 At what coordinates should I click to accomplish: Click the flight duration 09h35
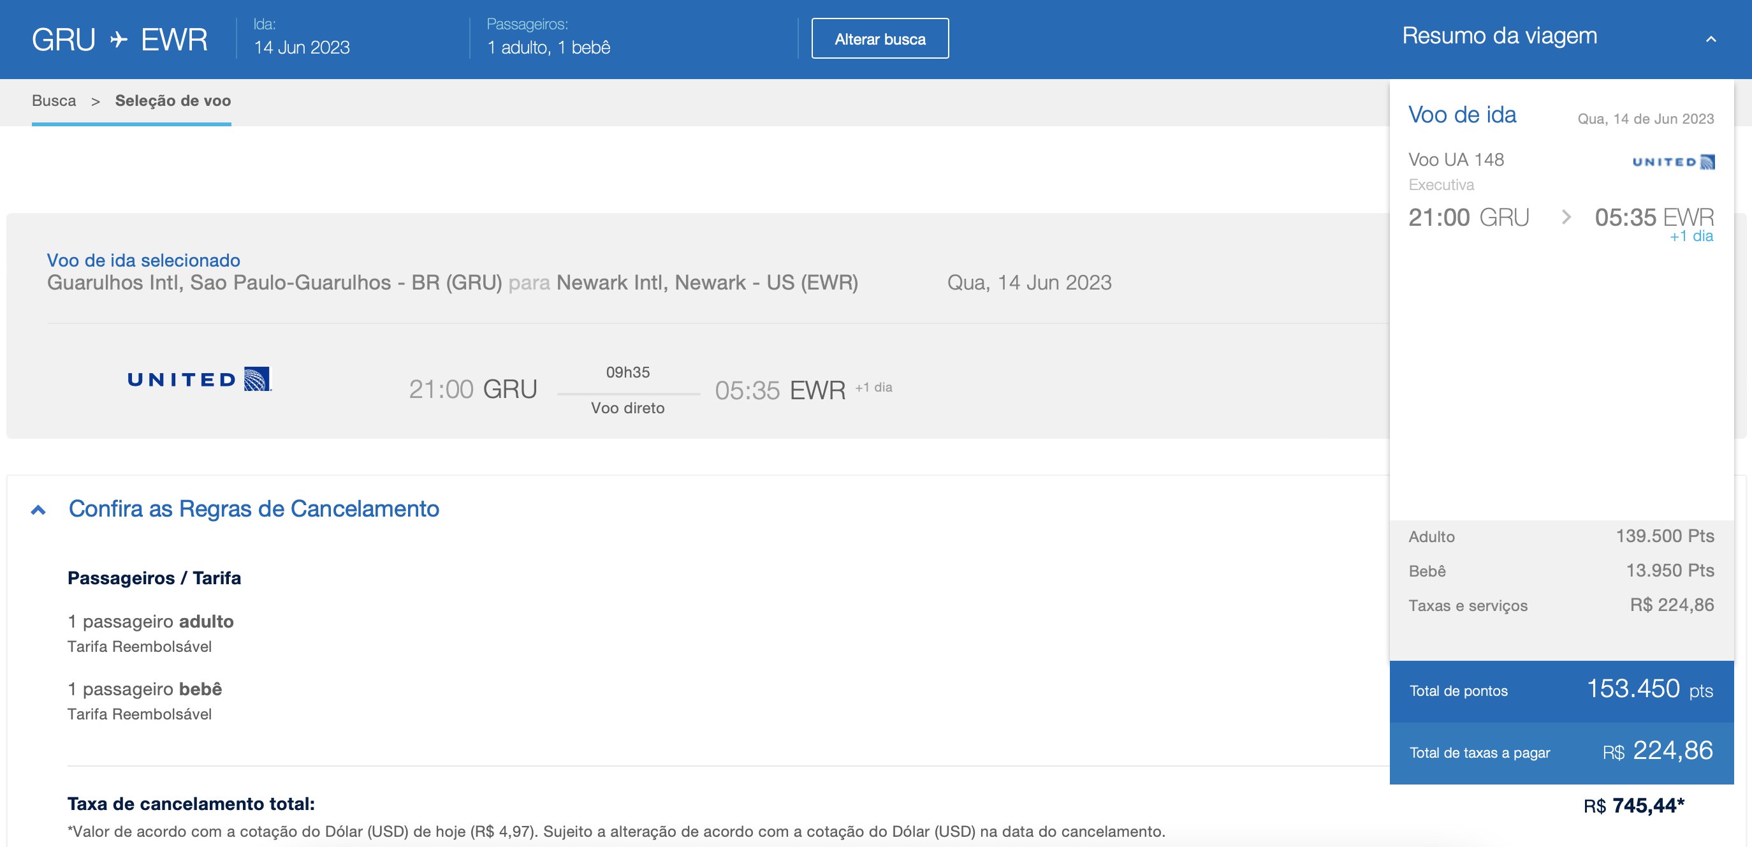point(628,372)
